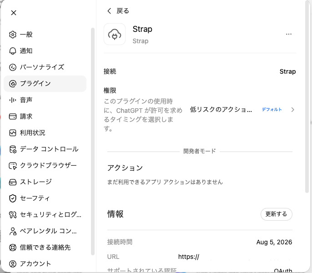Screen dimensions: 312x273
Task: Select the プラグイン tab
Action: (x=45, y=84)
